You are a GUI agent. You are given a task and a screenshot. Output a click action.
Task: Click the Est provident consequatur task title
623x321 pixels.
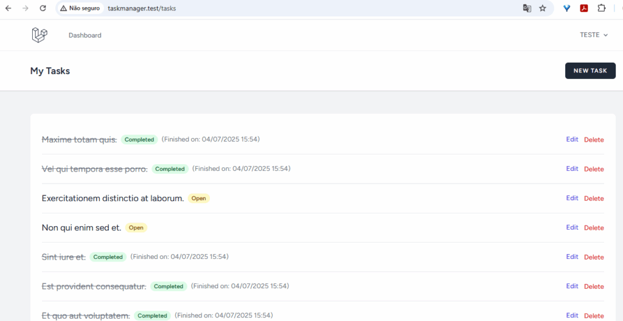click(x=94, y=286)
